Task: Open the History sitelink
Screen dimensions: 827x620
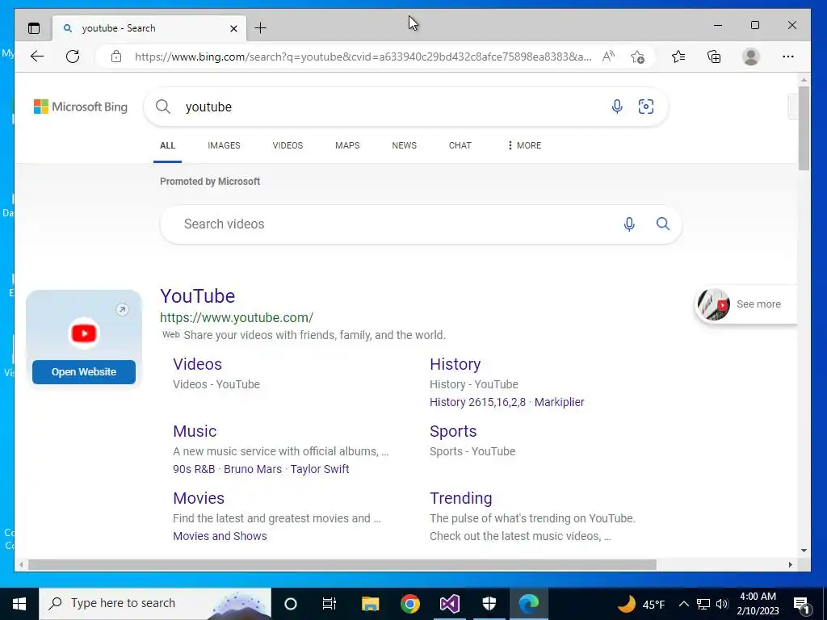Action: click(455, 364)
